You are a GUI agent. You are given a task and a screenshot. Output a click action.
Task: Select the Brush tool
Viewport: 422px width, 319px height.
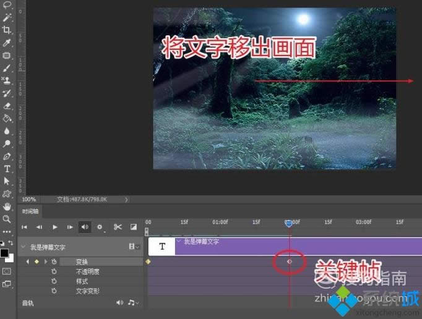pos(7,68)
